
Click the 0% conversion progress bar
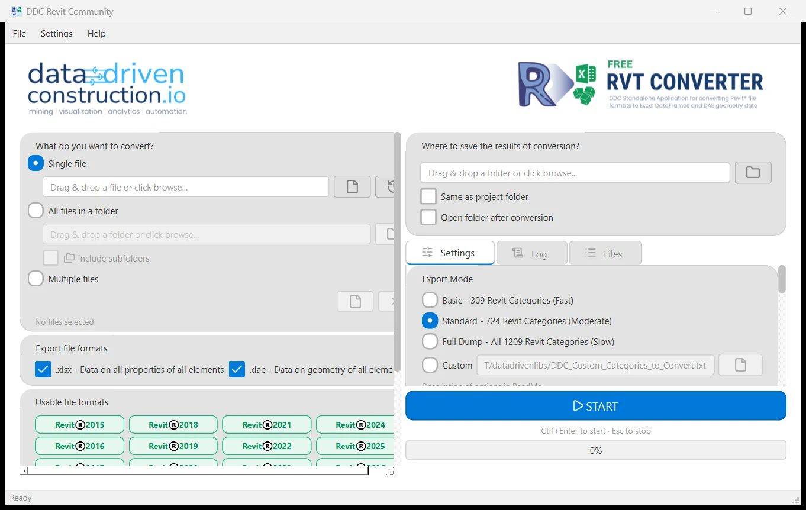pos(596,450)
